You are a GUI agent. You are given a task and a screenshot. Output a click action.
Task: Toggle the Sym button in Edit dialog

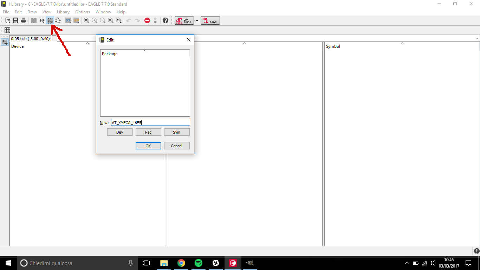(x=177, y=132)
